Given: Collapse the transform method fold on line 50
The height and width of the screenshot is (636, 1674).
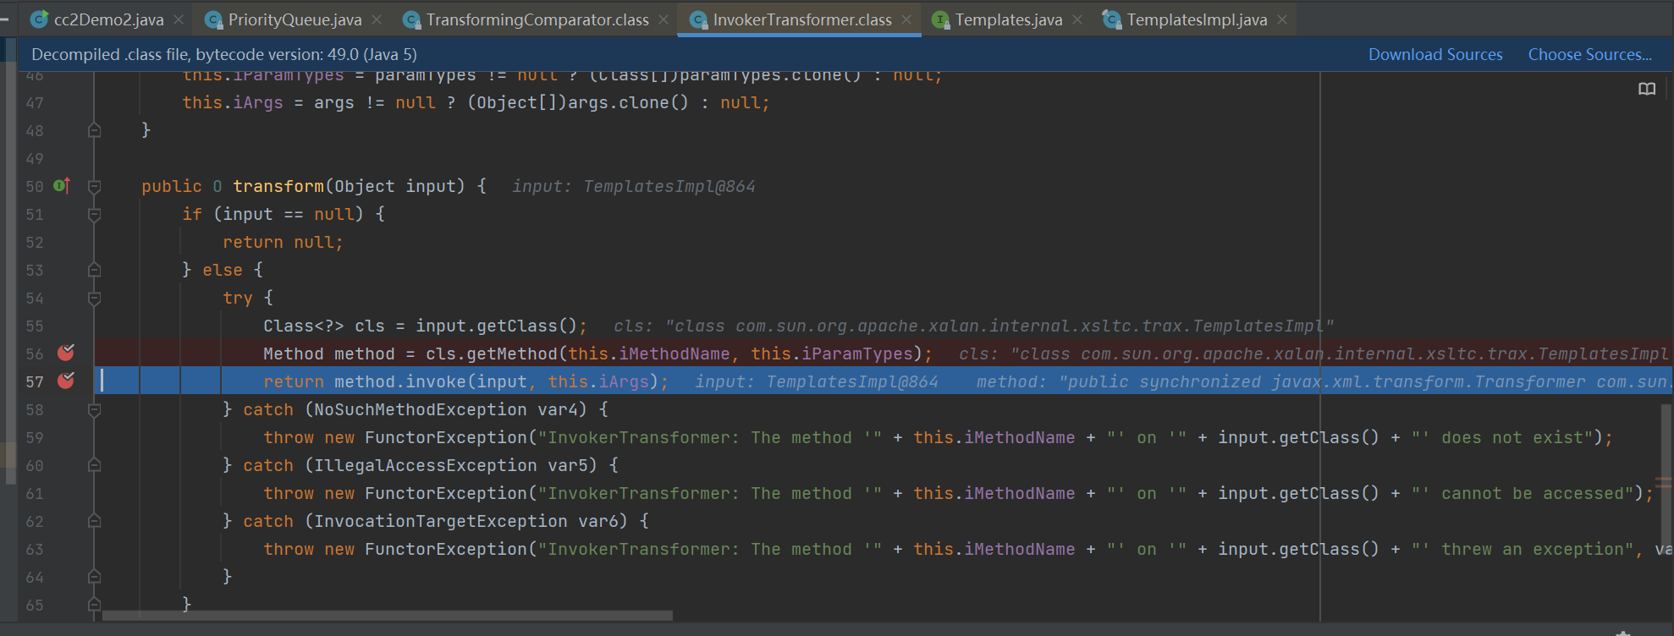Looking at the screenshot, I should tap(95, 186).
